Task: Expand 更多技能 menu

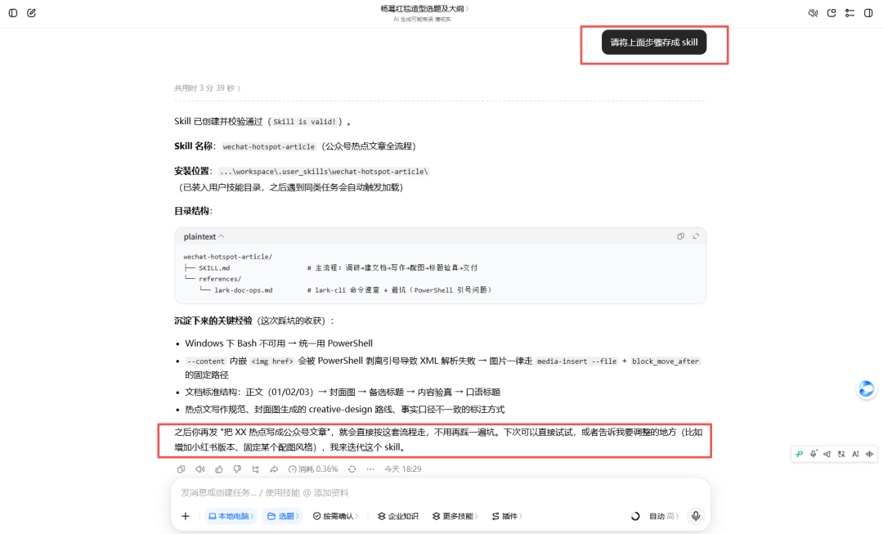Action: pos(455,516)
